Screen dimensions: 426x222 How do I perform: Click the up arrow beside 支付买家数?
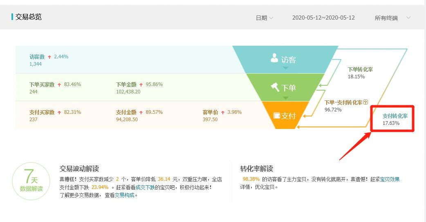click(59, 113)
